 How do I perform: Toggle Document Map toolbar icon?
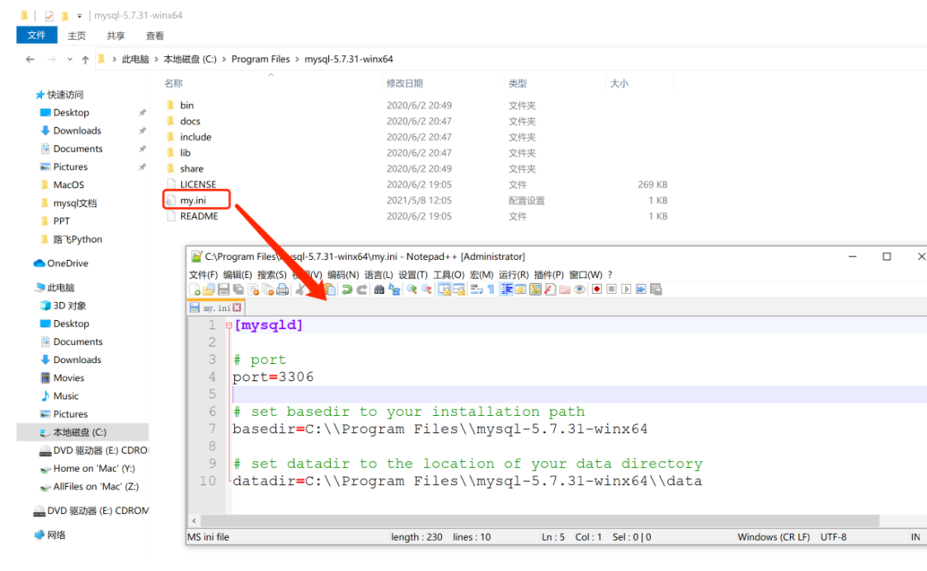click(535, 290)
